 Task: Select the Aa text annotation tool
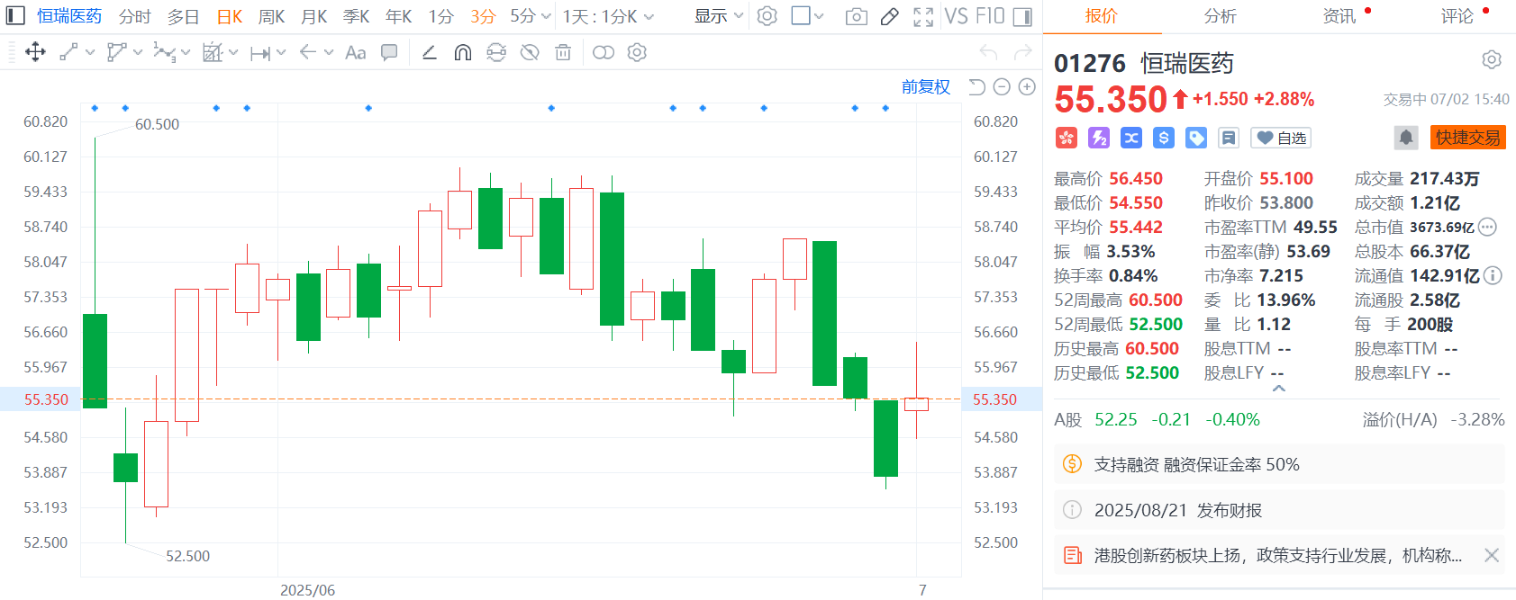[x=356, y=52]
